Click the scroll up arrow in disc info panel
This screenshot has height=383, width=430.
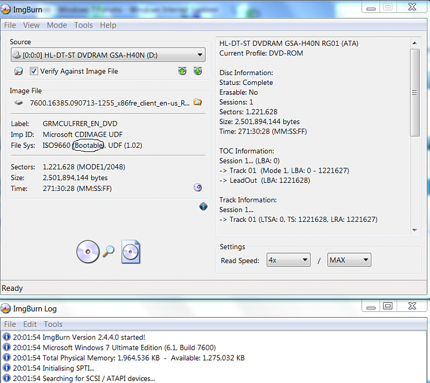click(x=415, y=43)
